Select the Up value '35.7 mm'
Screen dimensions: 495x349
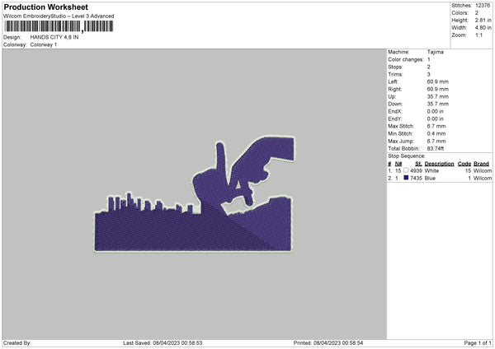point(438,96)
